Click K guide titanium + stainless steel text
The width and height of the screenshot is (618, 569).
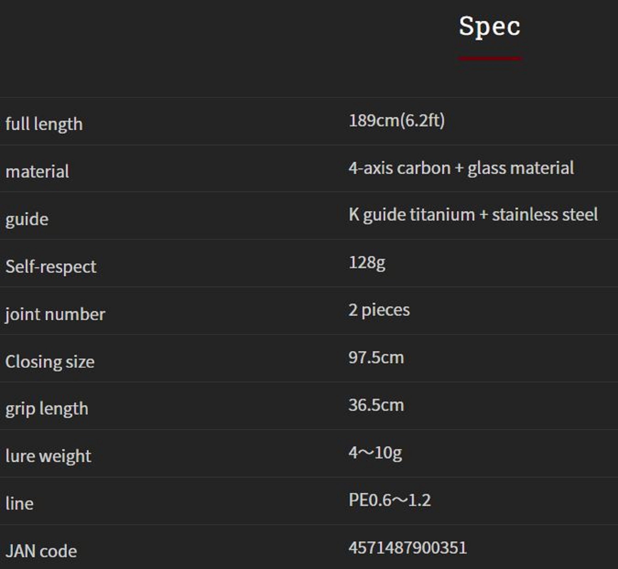473,215
